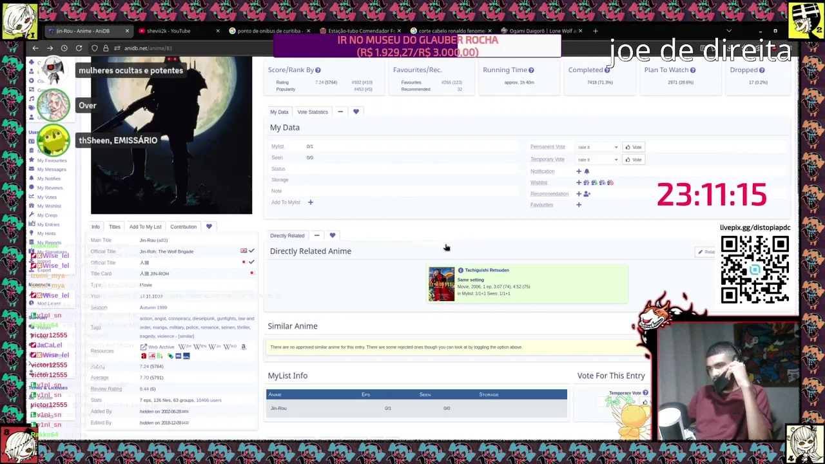The height and width of the screenshot is (464, 825).
Task: Click the Vote button for Temporary Vote
Action: click(633, 160)
